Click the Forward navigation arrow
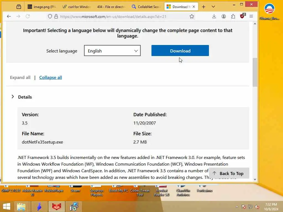Screen dimensions: 283x212 18,16
